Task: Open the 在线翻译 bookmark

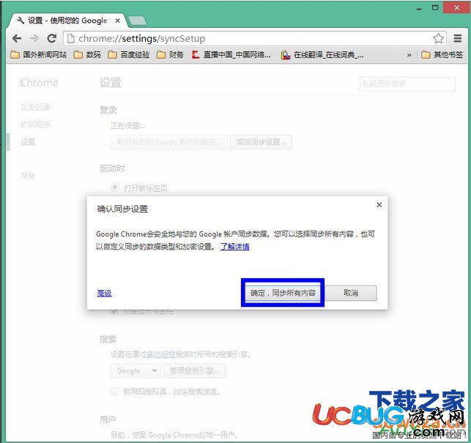Action: (x=322, y=55)
